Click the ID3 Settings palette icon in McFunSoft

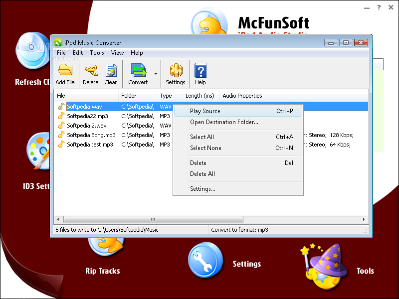pyautogui.click(x=39, y=151)
